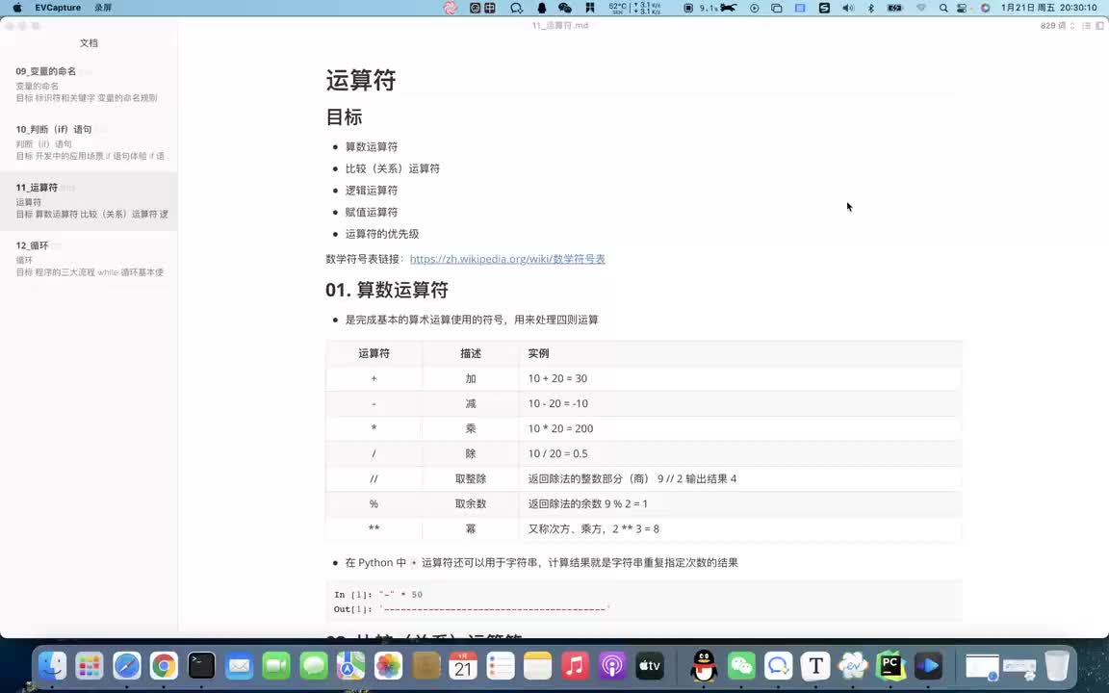
Task: Open FaceTime from the dock
Action: pos(276,665)
